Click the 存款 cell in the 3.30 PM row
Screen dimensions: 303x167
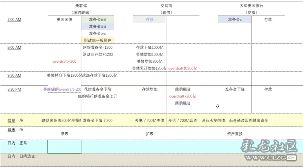[x=268, y=89]
